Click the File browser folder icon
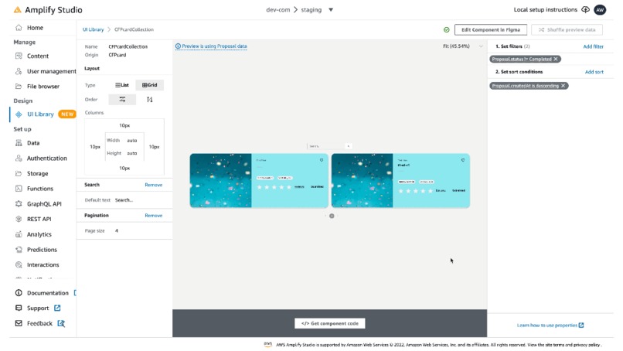The image size is (623, 351). pos(19,87)
